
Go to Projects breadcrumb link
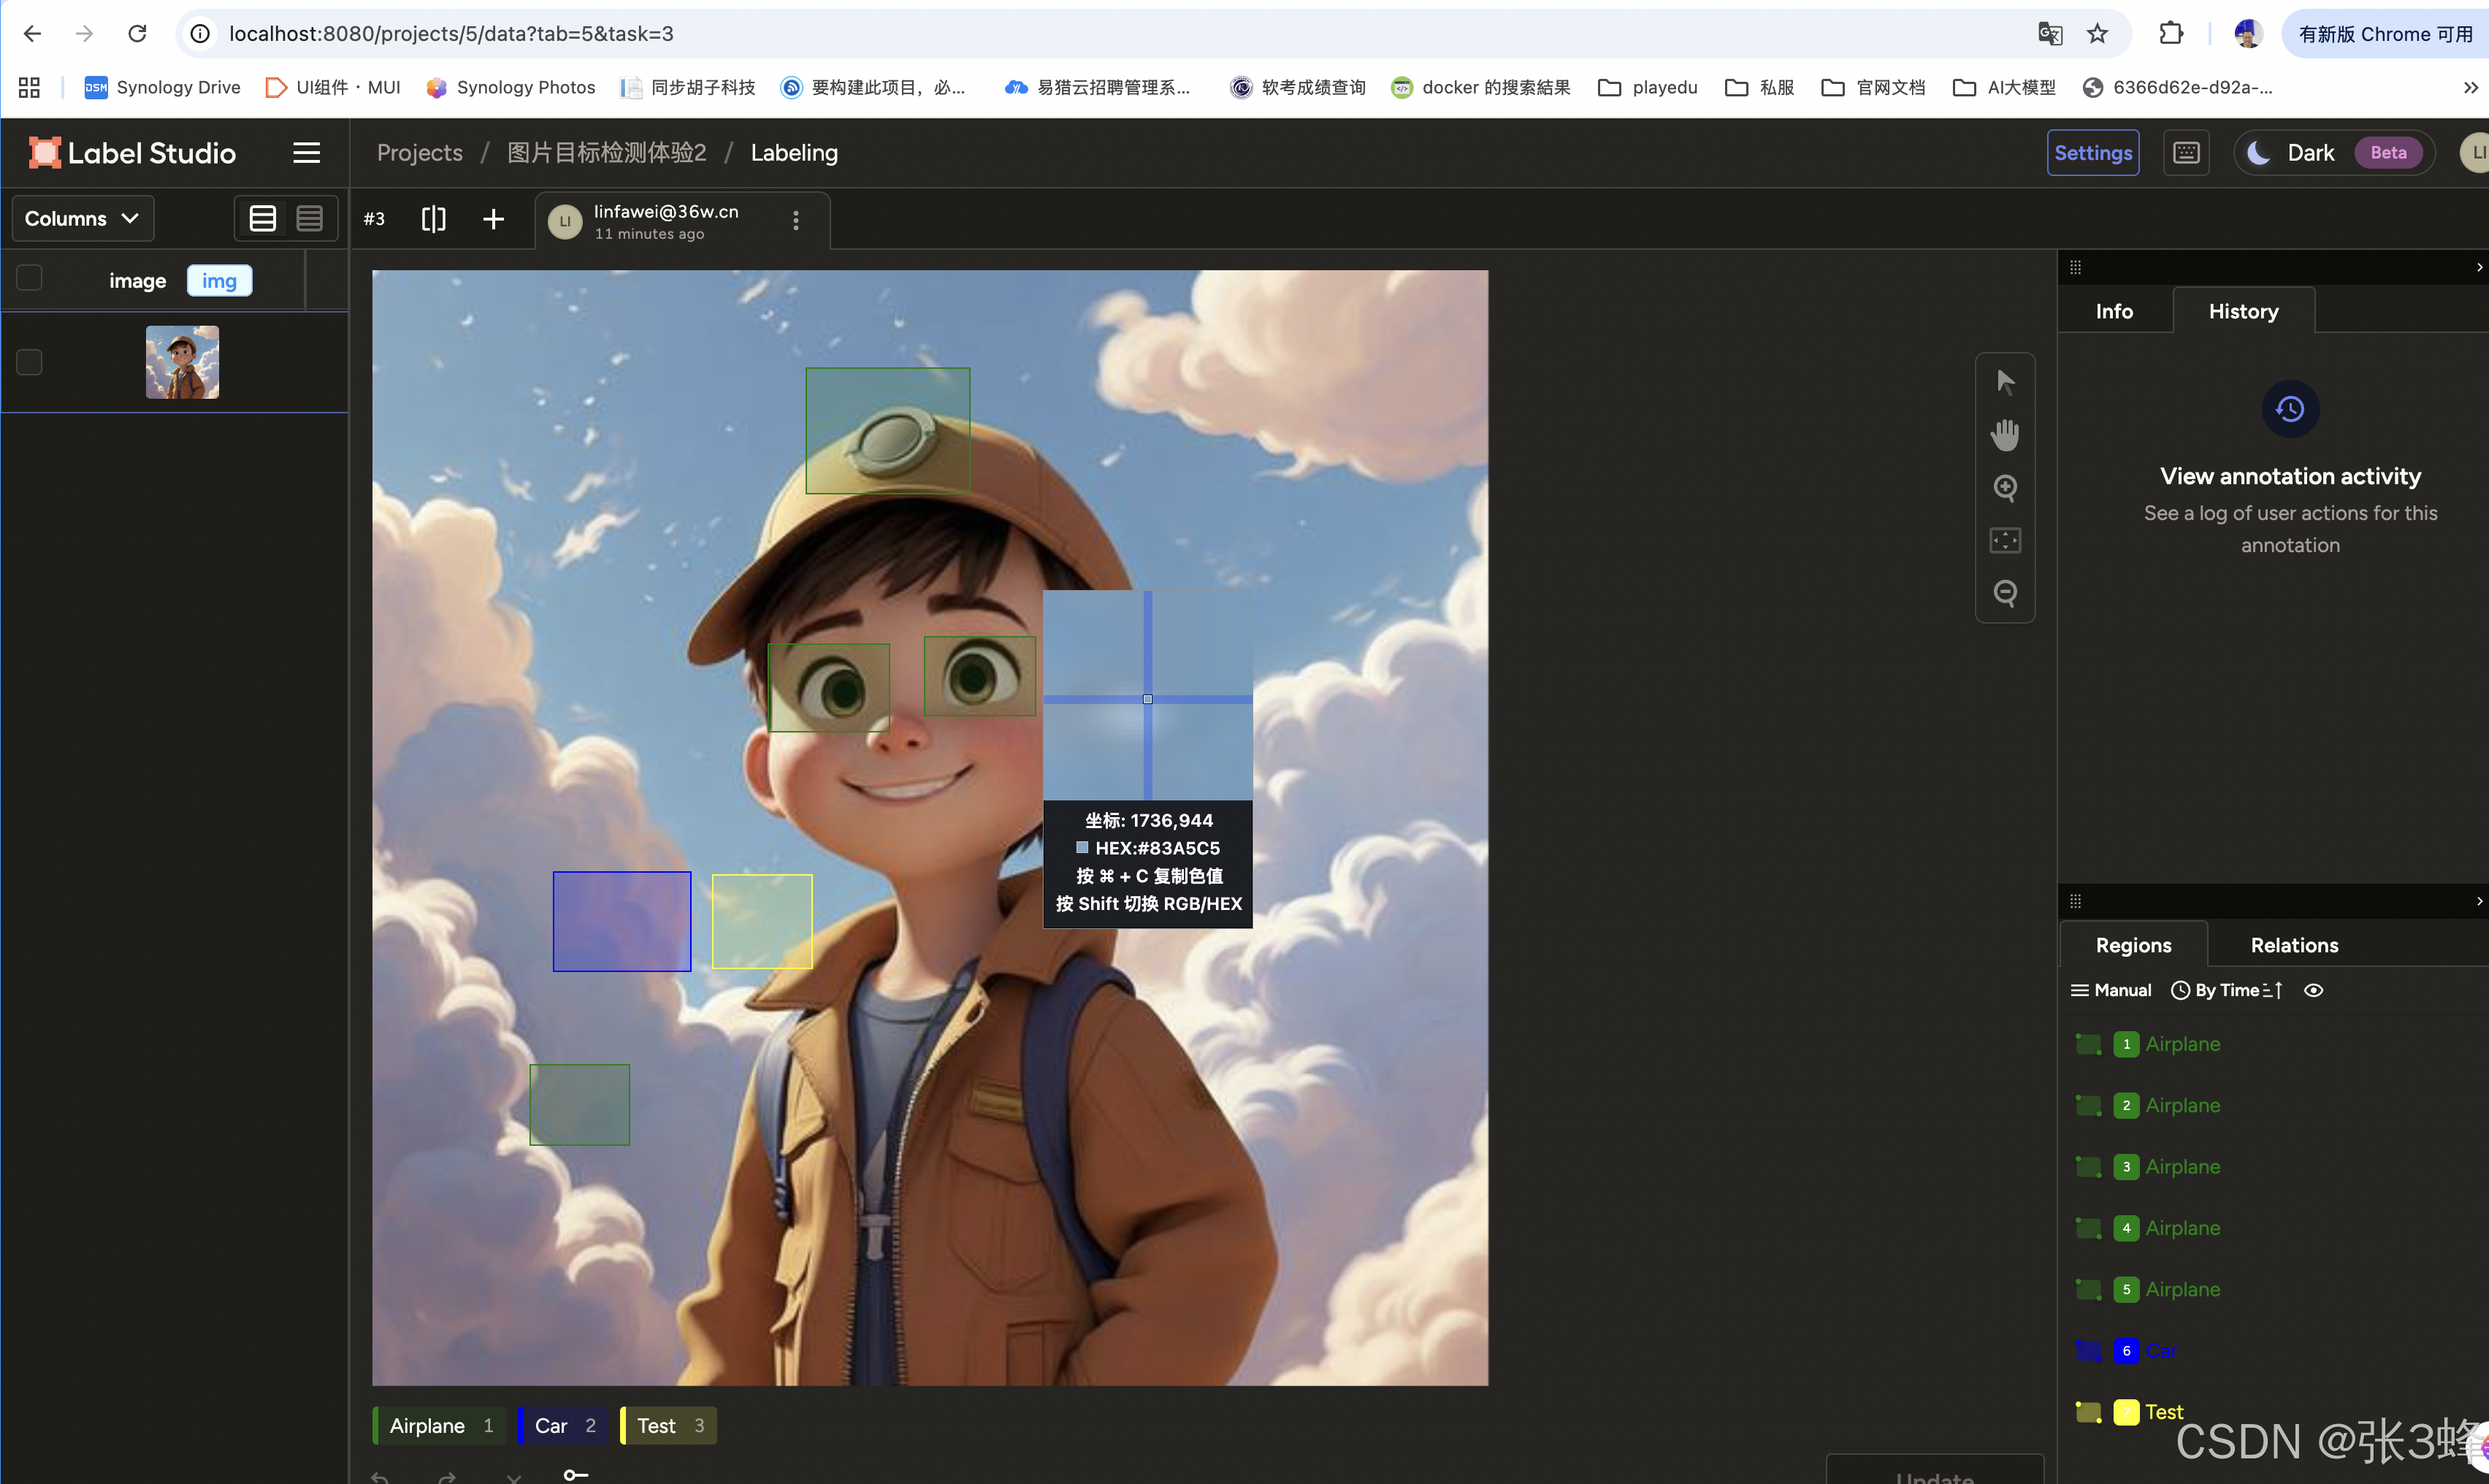click(419, 153)
